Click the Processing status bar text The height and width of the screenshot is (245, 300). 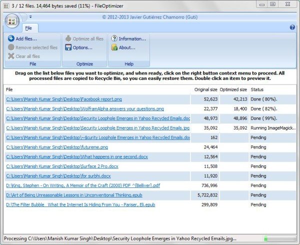pos(120,238)
